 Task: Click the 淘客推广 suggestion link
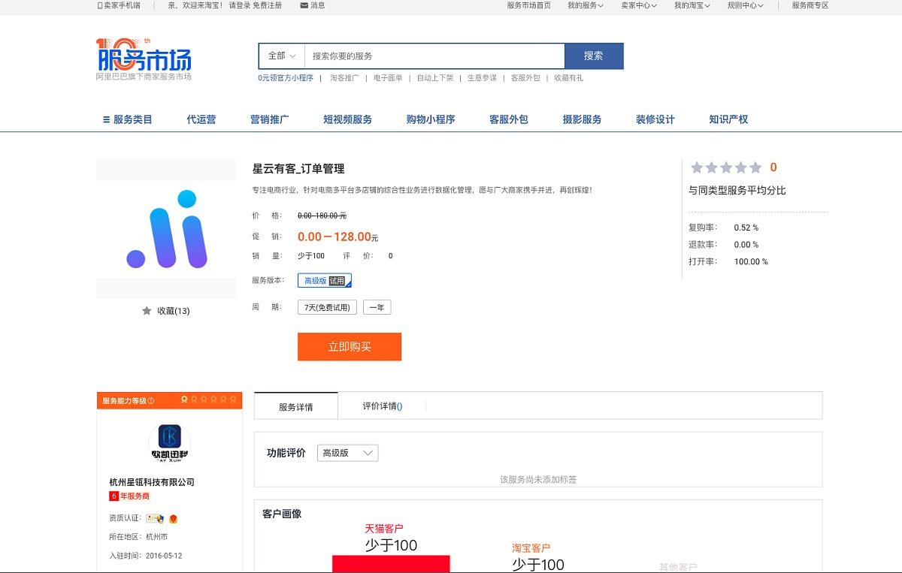point(344,78)
